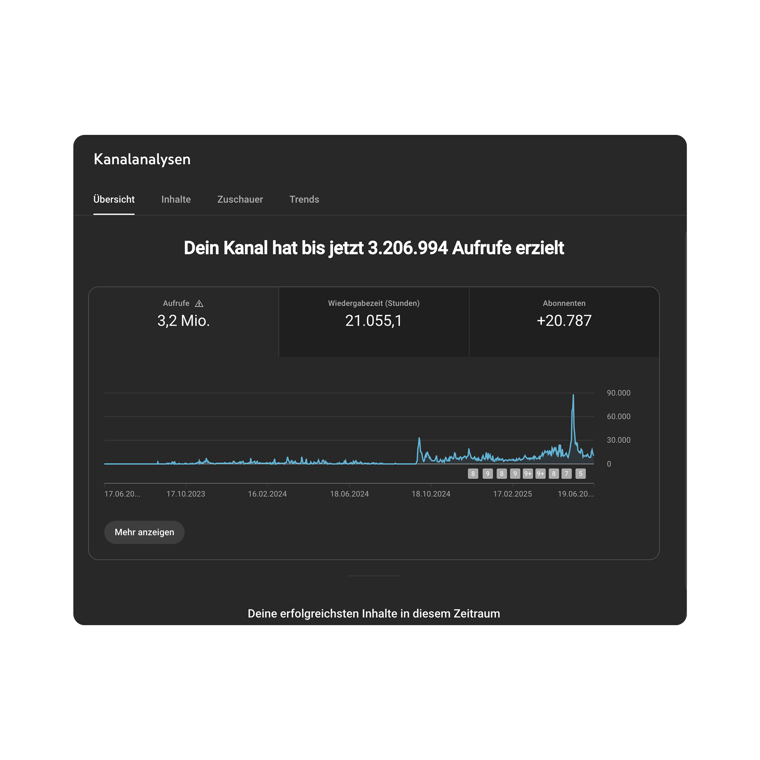
Task: Click the 8 badge directly left of 7
Action: (554, 473)
